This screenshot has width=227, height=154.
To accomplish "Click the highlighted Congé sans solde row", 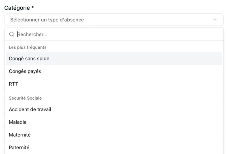I will click(x=114, y=59).
